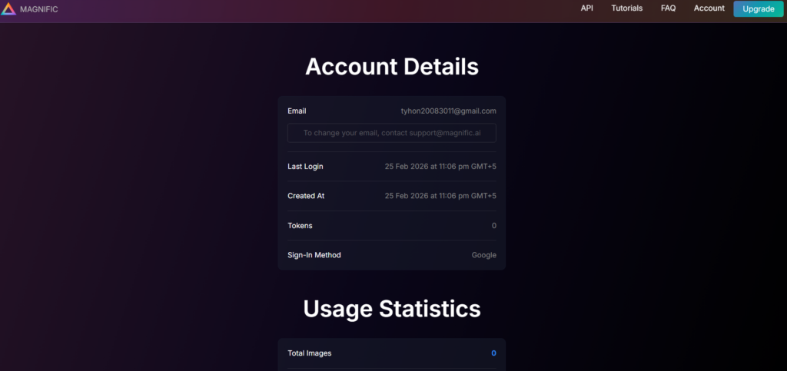The image size is (787, 371).
Task: Click the MAGNIFIC brand name text
Action: (x=39, y=9)
